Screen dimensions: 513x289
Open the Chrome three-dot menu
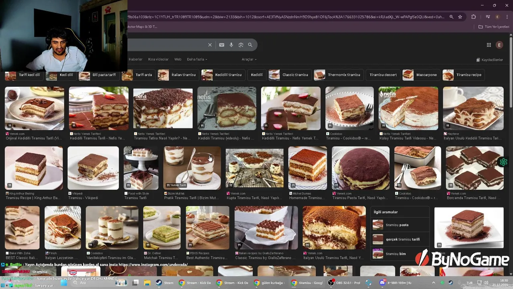pos(507,17)
